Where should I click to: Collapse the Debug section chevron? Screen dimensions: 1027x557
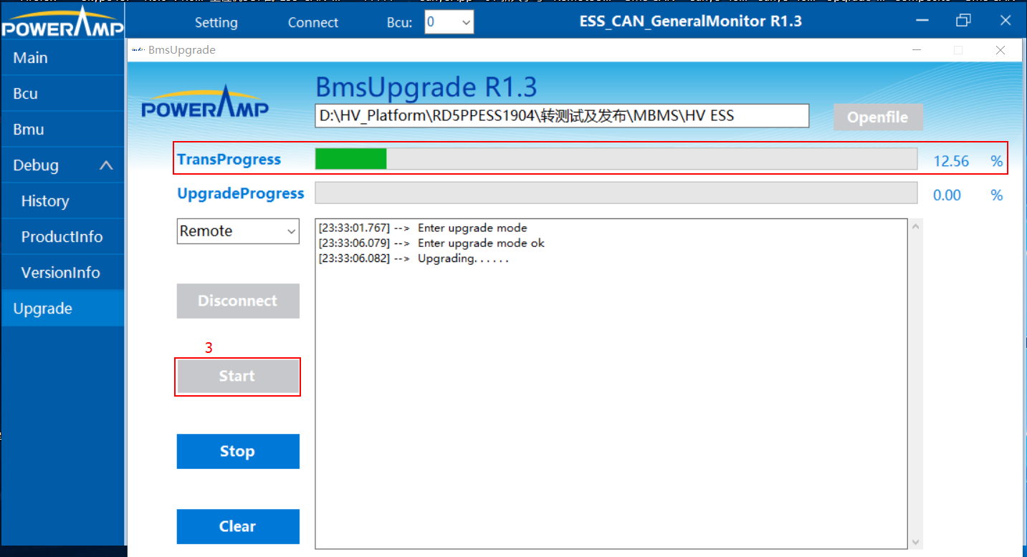[x=106, y=165]
